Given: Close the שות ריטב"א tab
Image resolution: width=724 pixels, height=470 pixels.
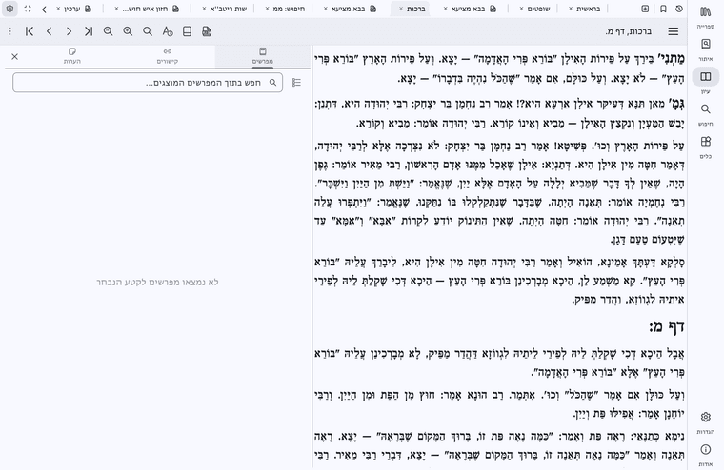Looking at the screenshot, I should coord(204,9).
